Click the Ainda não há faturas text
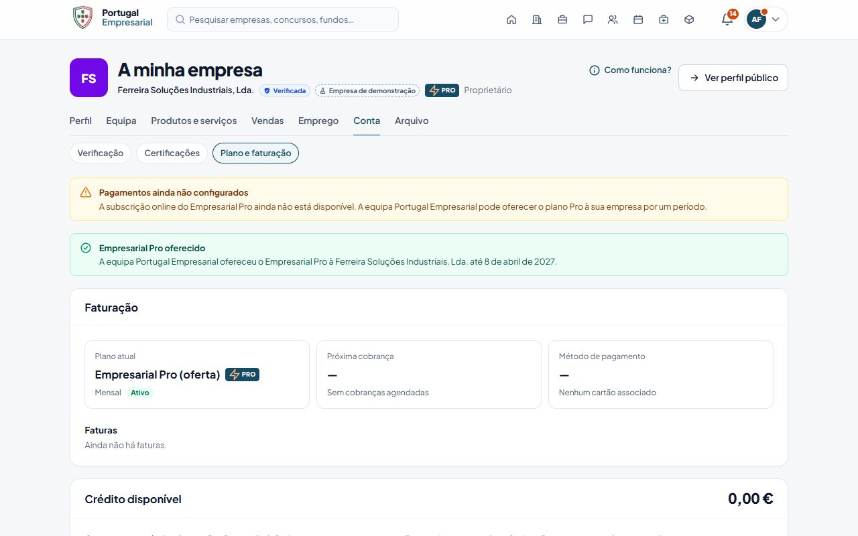The image size is (858, 536). click(x=125, y=445)
